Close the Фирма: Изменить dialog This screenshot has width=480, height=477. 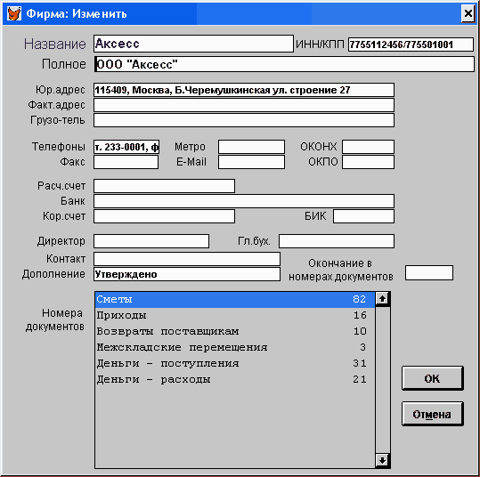point(468,13)
